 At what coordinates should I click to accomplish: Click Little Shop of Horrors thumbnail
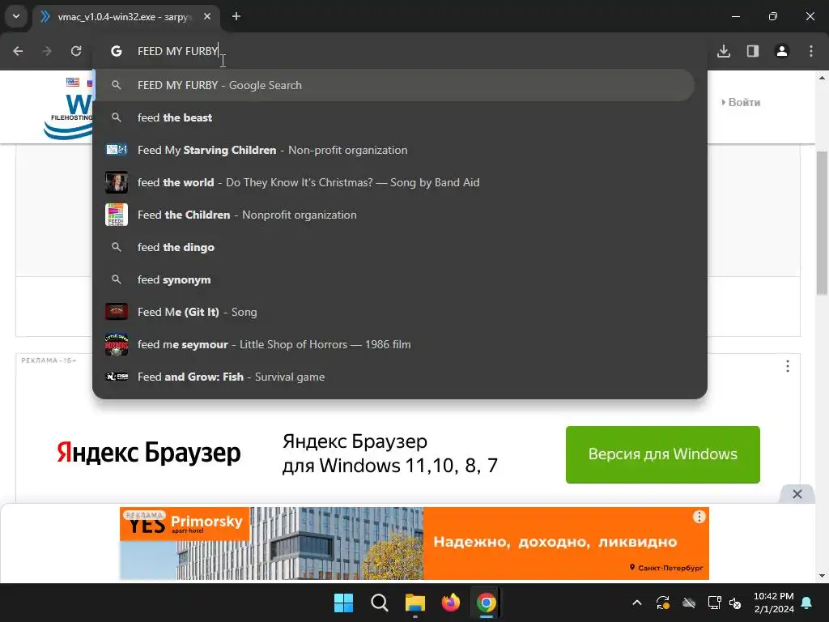click(x=117, y=344)
